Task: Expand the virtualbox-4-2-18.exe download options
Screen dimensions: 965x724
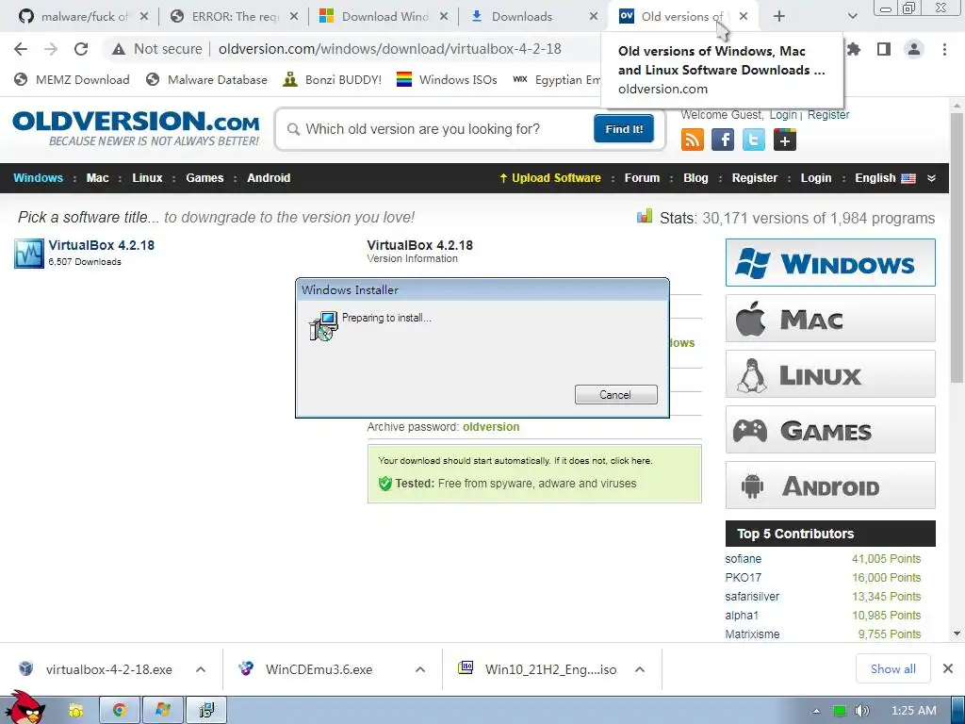Action: click(x=201, y=669)
